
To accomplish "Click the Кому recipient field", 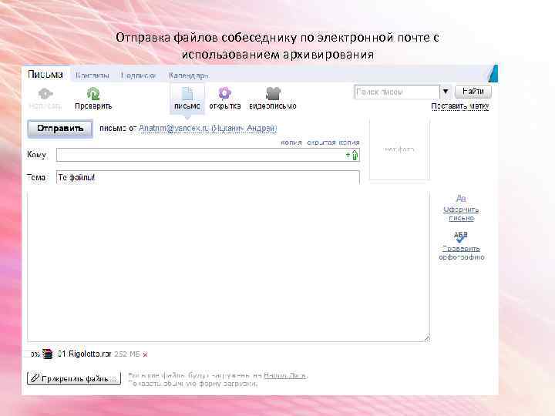I will point(208,155).
